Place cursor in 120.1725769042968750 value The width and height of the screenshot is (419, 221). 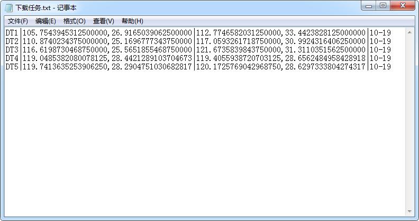tap(239, 67)
